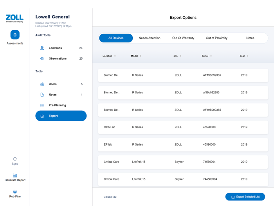274x206 pixels.
Task: Open Notes under Tools
Action: pos(61,95)
